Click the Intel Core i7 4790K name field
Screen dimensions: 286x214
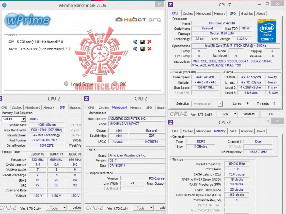click(222, 23)
